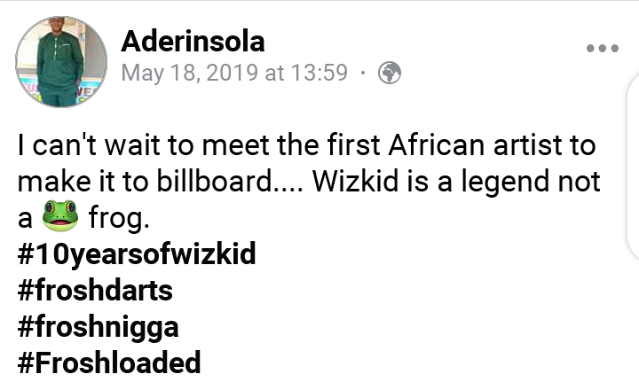This screenshot has width=639, height=382.
Task: Click the dot separator beside the timestamp
Action: [362, 74]
